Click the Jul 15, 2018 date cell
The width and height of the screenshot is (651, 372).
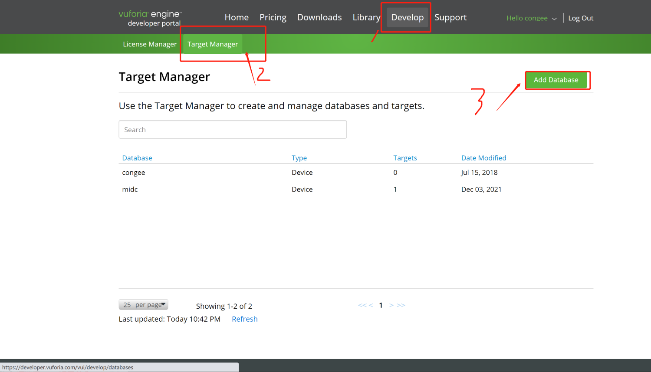pos(479,173)
